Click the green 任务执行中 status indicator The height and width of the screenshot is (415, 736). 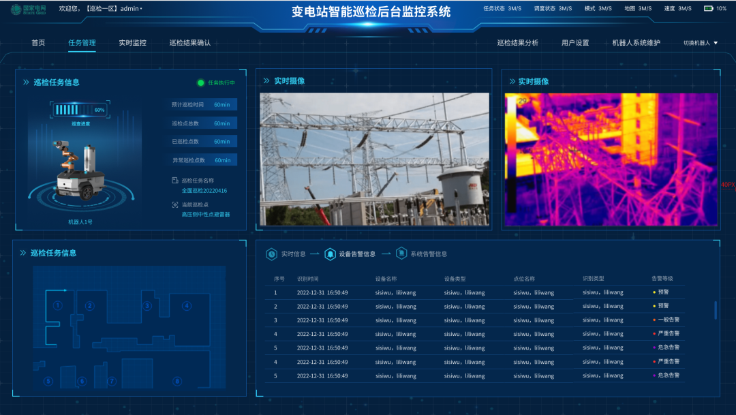click(x=200, y=83)
